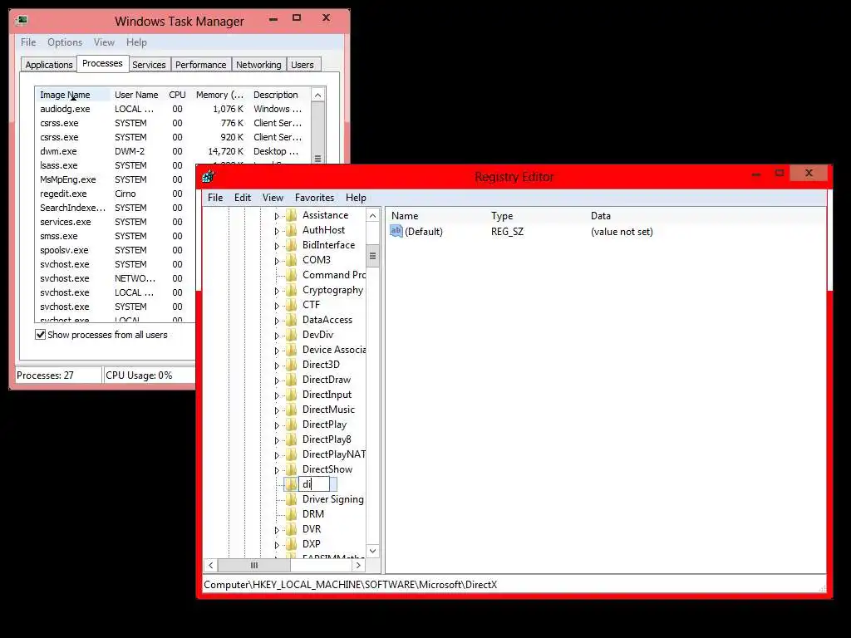
Task: Click the DRM folder icon
Action: tap(292, 513)
